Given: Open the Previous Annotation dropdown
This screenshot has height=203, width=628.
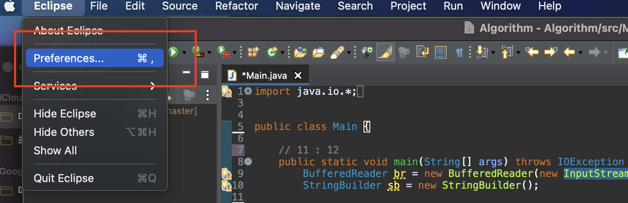Looking at the screenshot, I should (519, 53).
